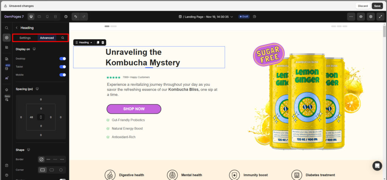
Task: Delete the selected Heading element
Action: point(103,43)
